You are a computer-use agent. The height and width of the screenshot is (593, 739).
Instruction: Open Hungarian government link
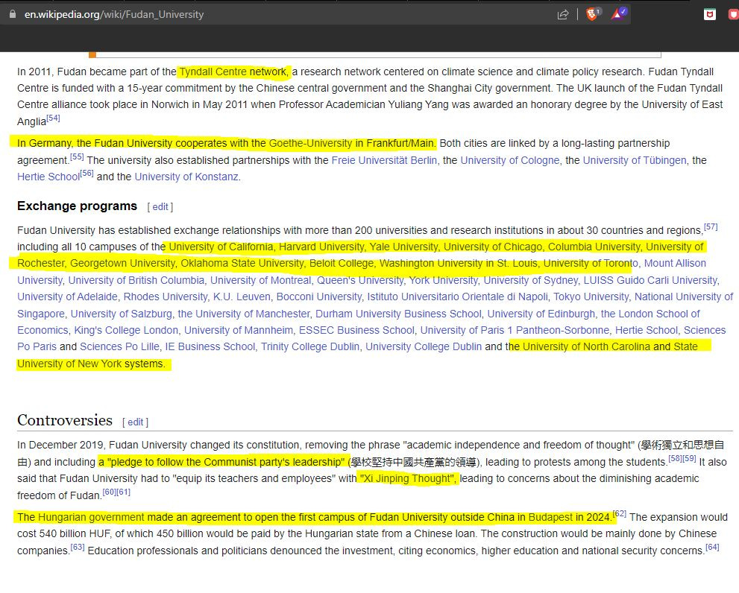click(91, 517)
